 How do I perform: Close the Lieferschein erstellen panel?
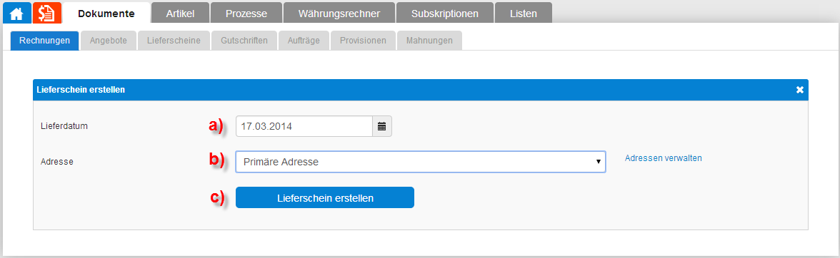point(800,90)
